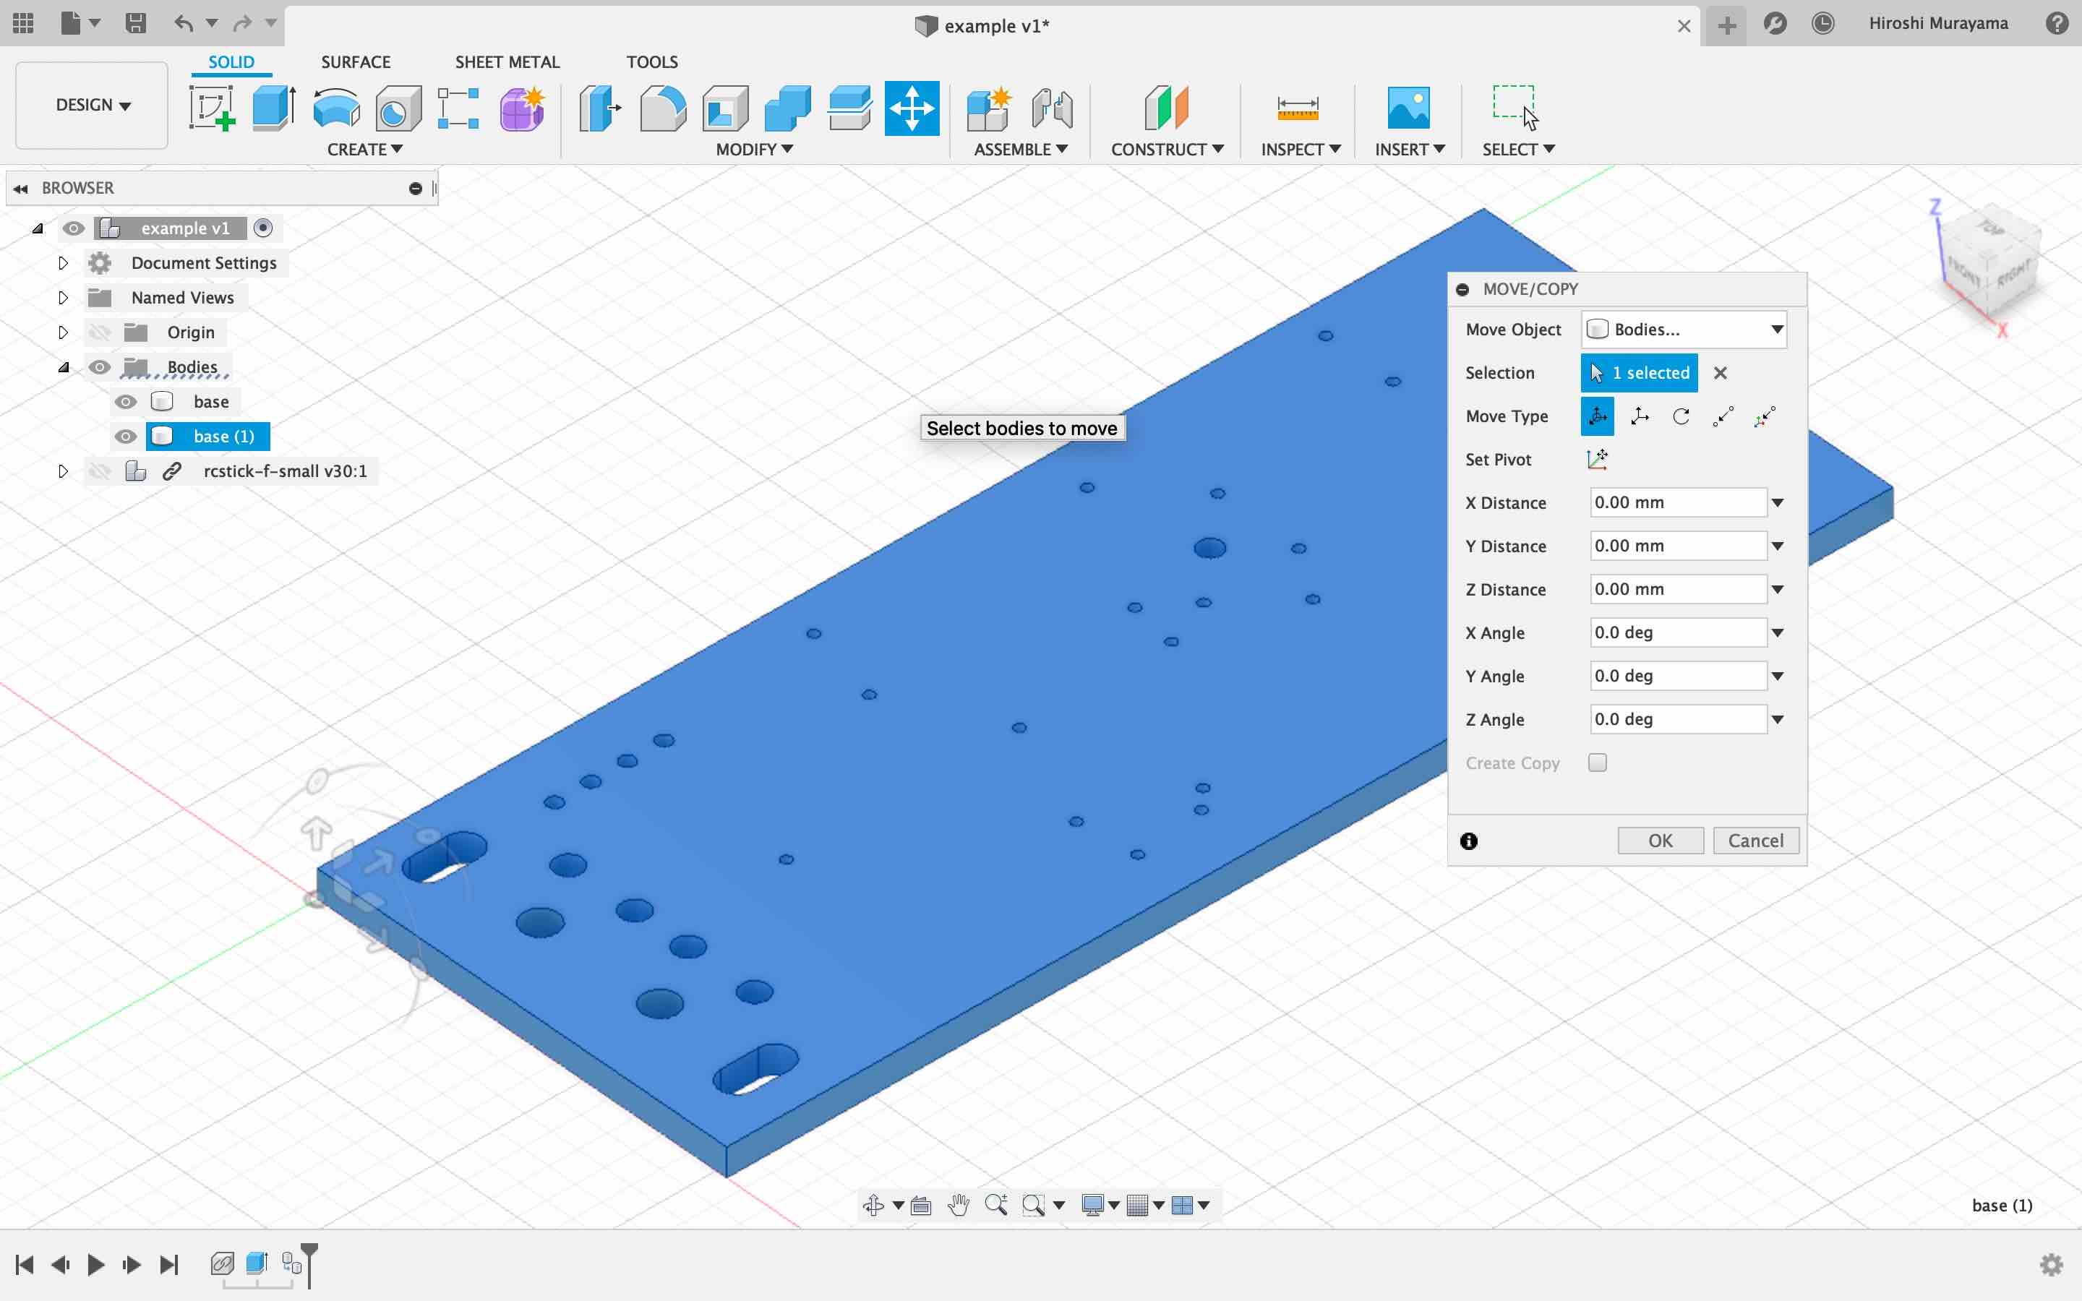
Task: Toggle visibility of Bodies folder
Action: coord(100,367)
